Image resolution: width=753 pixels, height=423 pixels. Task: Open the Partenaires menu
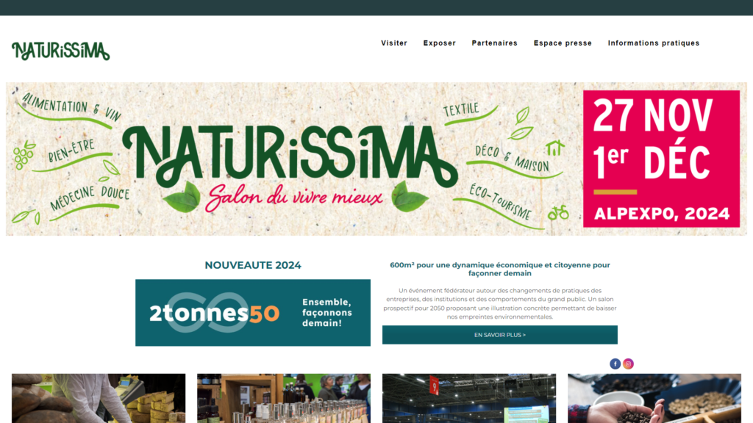[x=495, y=43]
